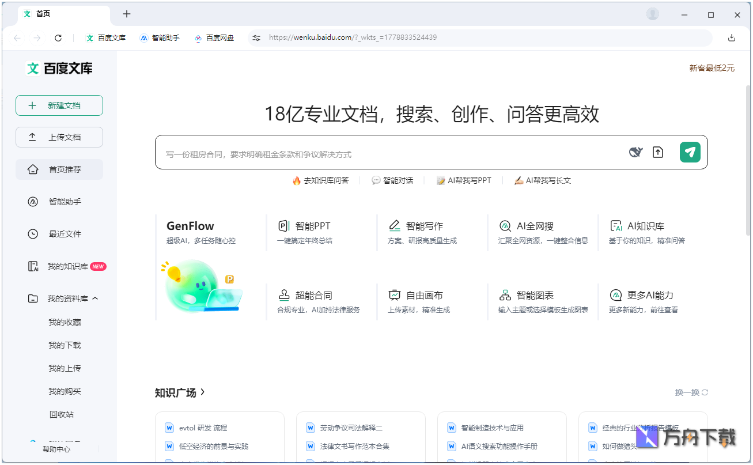The height and width of the screenshot is (465, 753).
Task: Open document 法律文书写作范本合集
Action: [355, 446]
